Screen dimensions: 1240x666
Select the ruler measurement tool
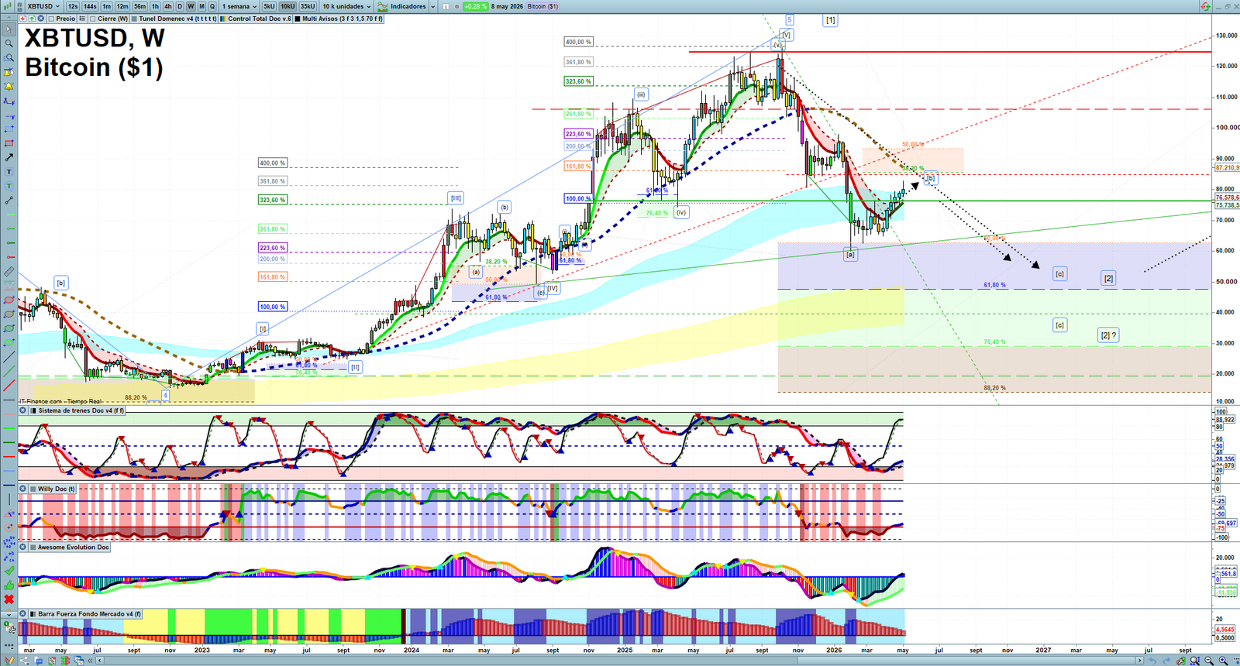click(x=9, y=272)
